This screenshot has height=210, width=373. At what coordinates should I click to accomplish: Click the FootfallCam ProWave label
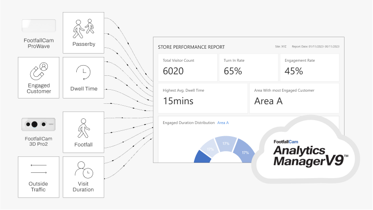39,43
